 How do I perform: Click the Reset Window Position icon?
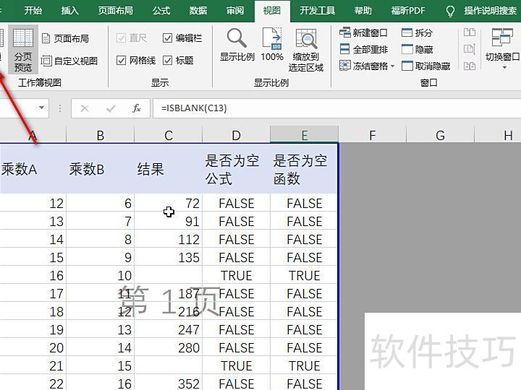(x=470, y=66)
